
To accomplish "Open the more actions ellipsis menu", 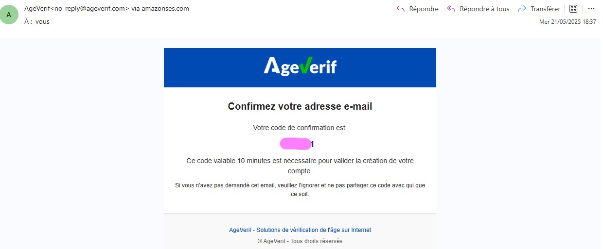I will click(x=591, y=9).
